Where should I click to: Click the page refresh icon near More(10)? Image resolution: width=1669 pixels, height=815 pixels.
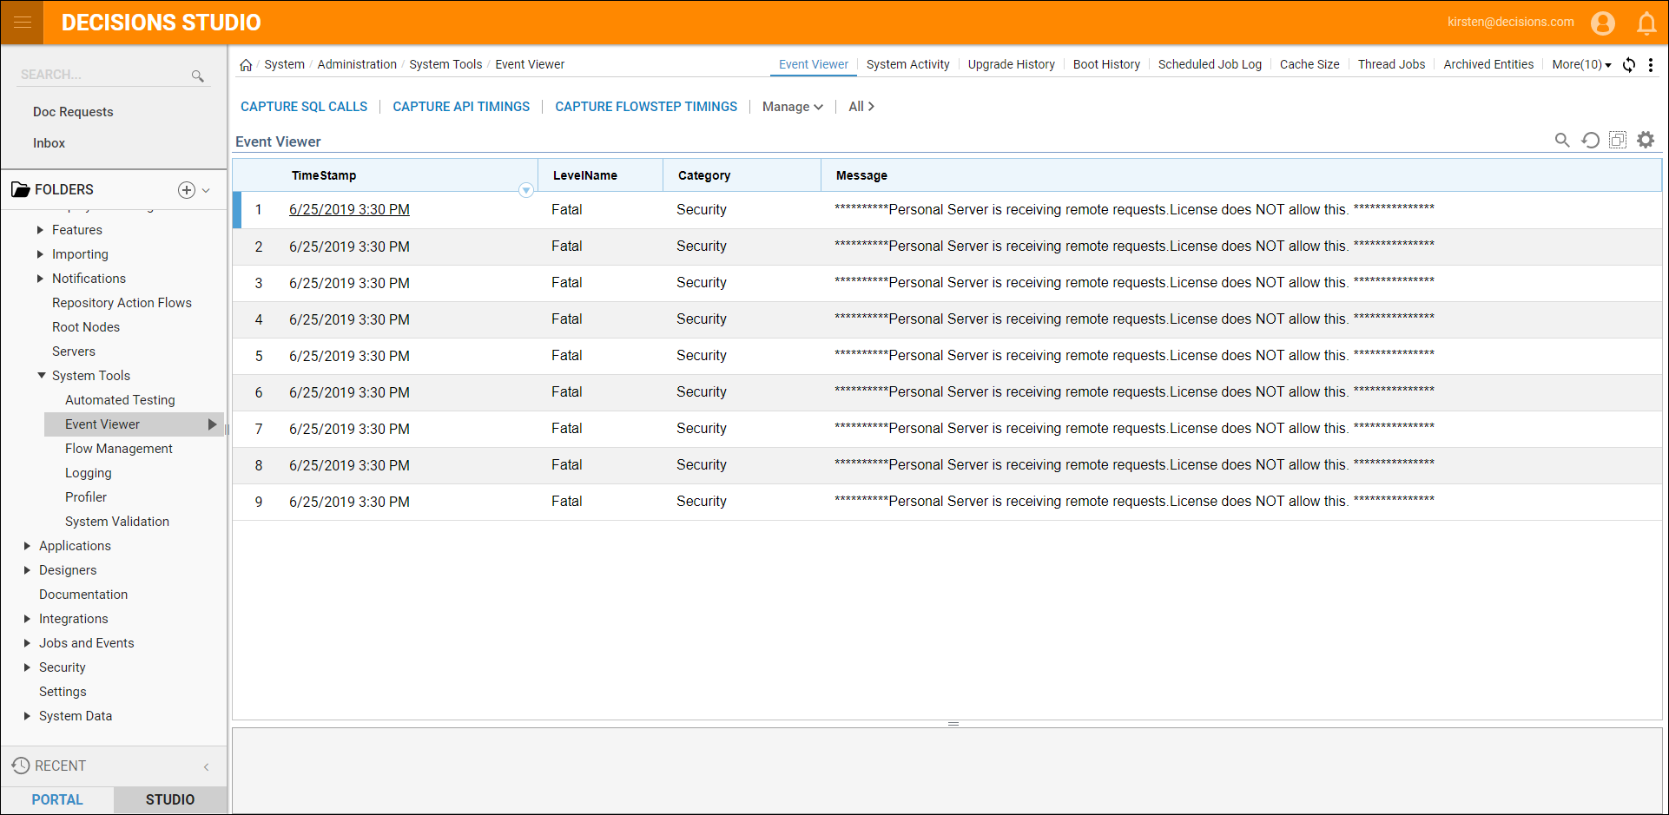[1629, 65]
